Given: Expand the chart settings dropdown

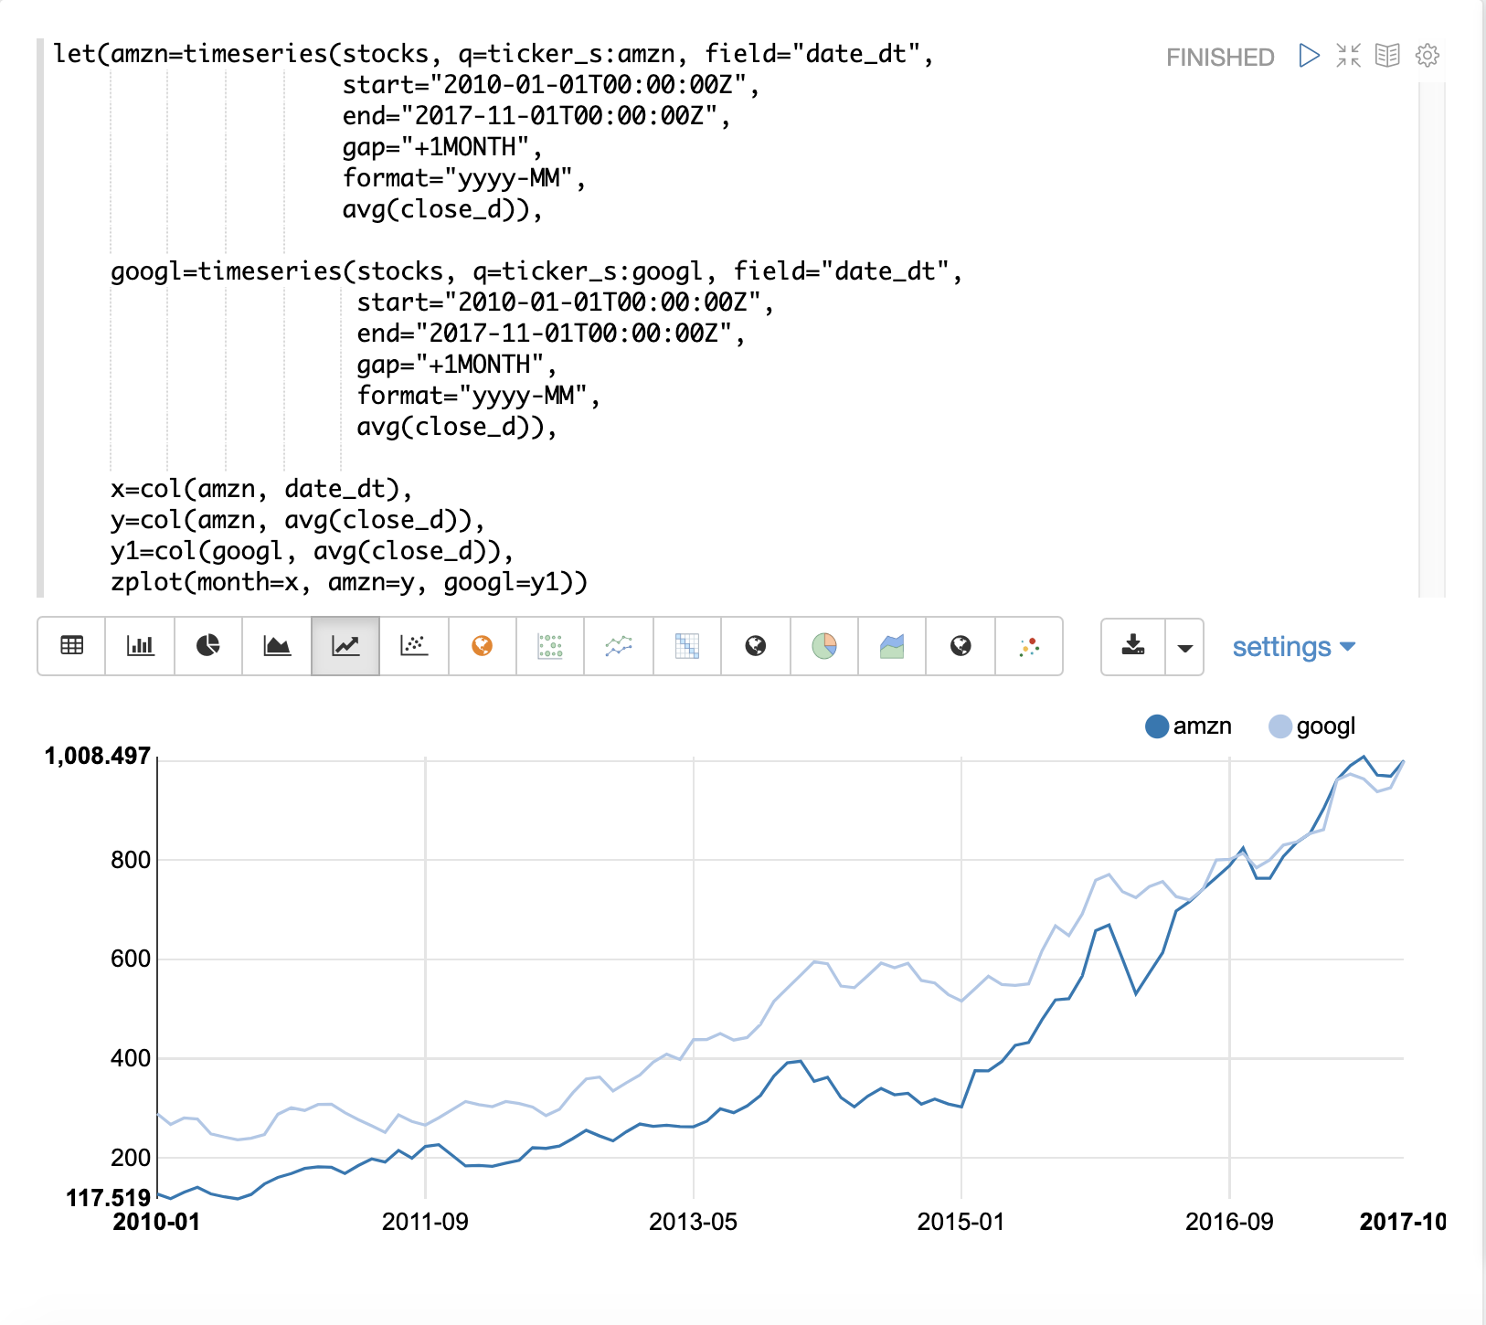Looking at the screenshot, I should (x=1292, y=647).
